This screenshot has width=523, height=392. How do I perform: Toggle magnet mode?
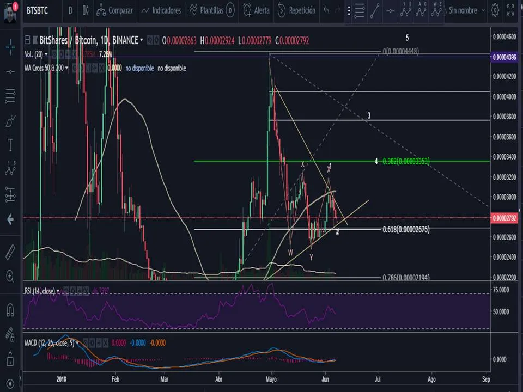[x=10, y=310]
